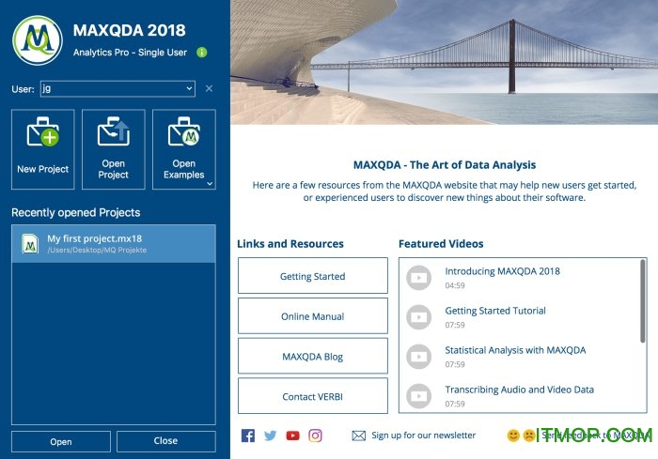Open the Instagram icon link
658x459 pixels.
(316, 436)
